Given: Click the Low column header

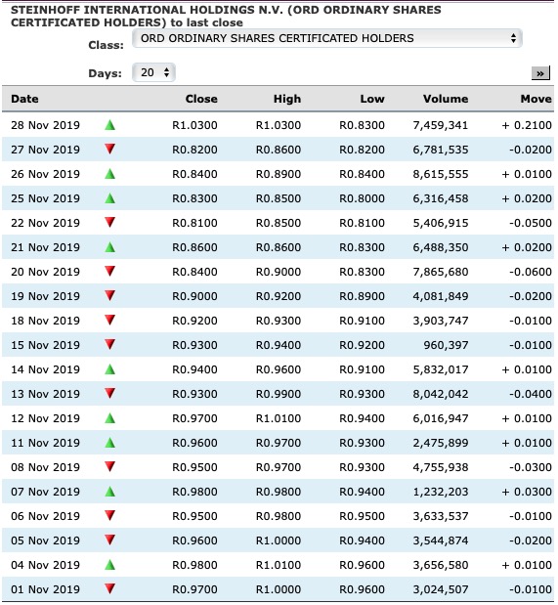Looking at the screenshot, I should (x=372, y=99).
